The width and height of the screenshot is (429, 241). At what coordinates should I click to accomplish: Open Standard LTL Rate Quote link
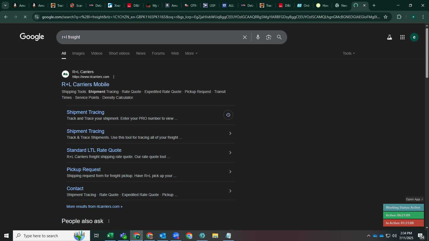point(94,150)
